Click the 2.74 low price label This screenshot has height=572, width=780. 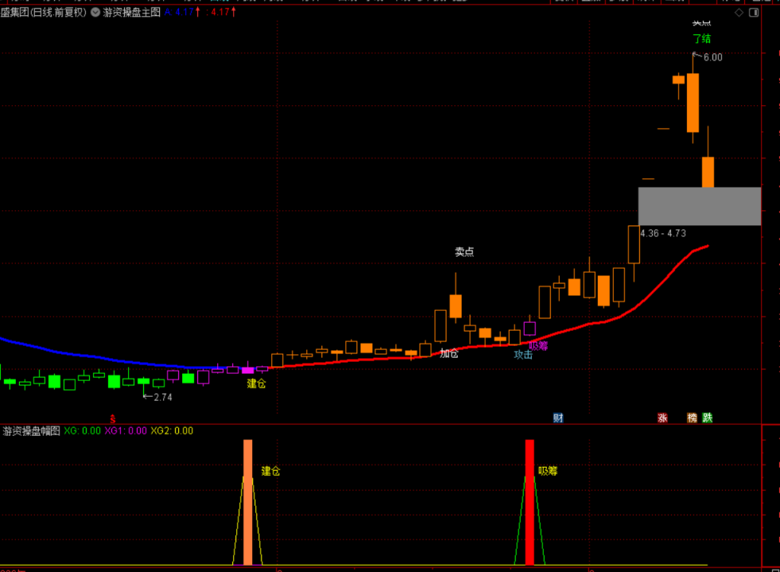[163, 397]
